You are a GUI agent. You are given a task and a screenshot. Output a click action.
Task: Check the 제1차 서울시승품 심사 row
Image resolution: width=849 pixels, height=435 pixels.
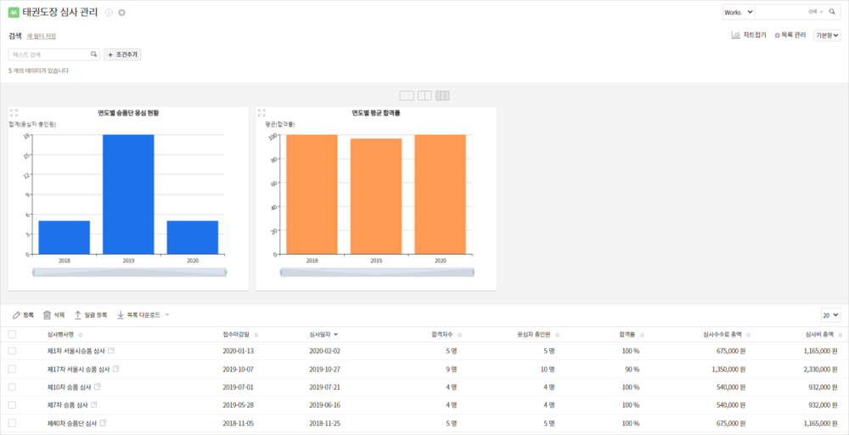[x=12, y=351]
